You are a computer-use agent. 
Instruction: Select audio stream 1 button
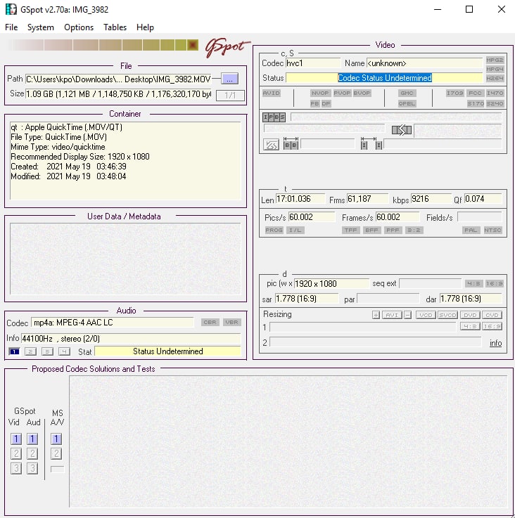click(14, 351)
